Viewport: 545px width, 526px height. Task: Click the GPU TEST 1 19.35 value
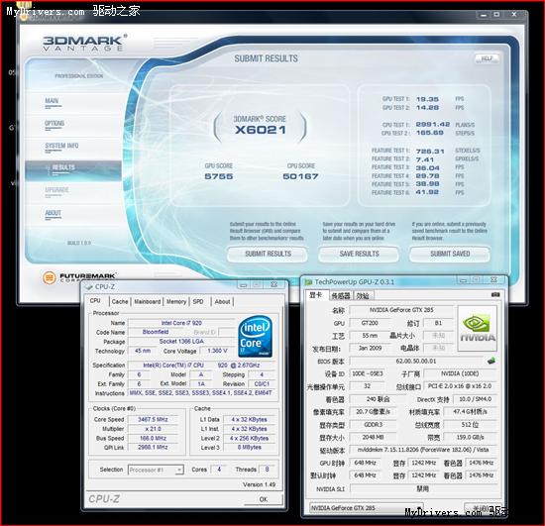pos(427,99)
